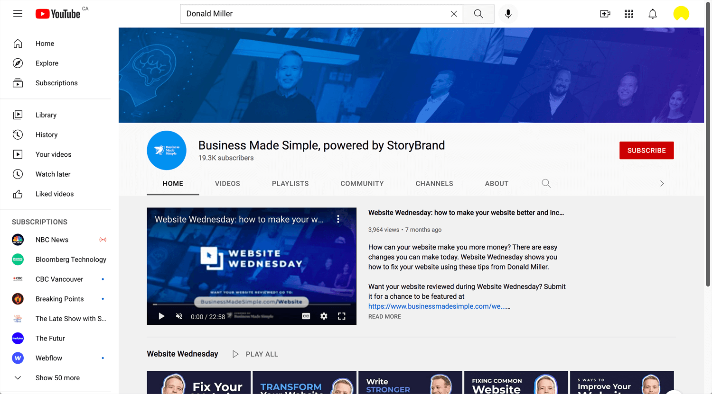Screen dimensions: 712x394
Task: Open the Write Stronger video thumbnail
Action: pos(410,383)
